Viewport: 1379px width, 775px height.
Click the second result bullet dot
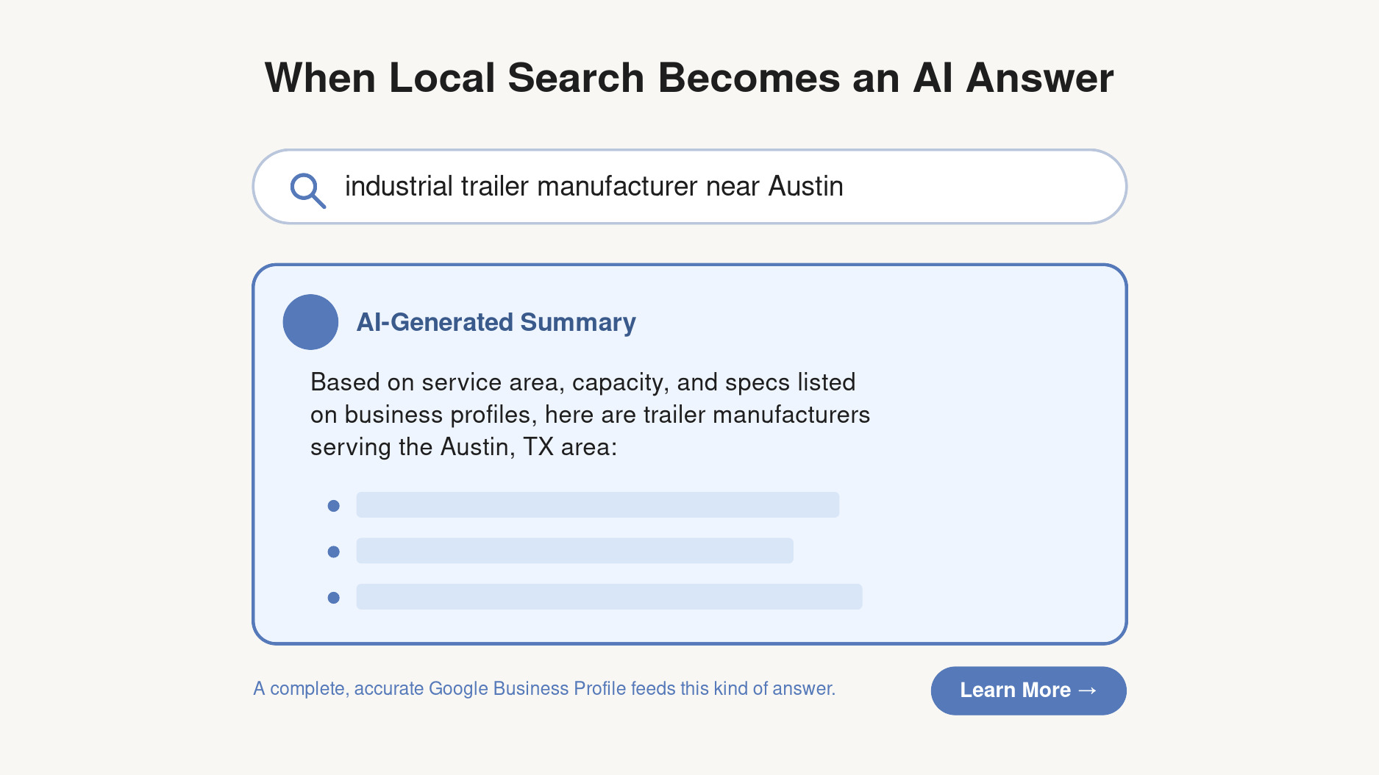pos(333,551)
